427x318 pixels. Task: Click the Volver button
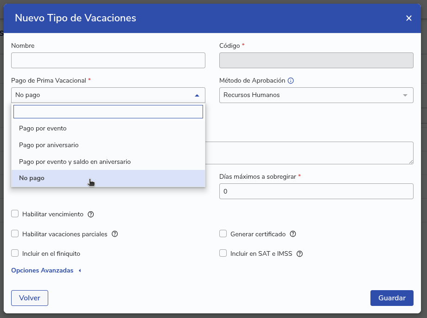(x=30, y=298)
